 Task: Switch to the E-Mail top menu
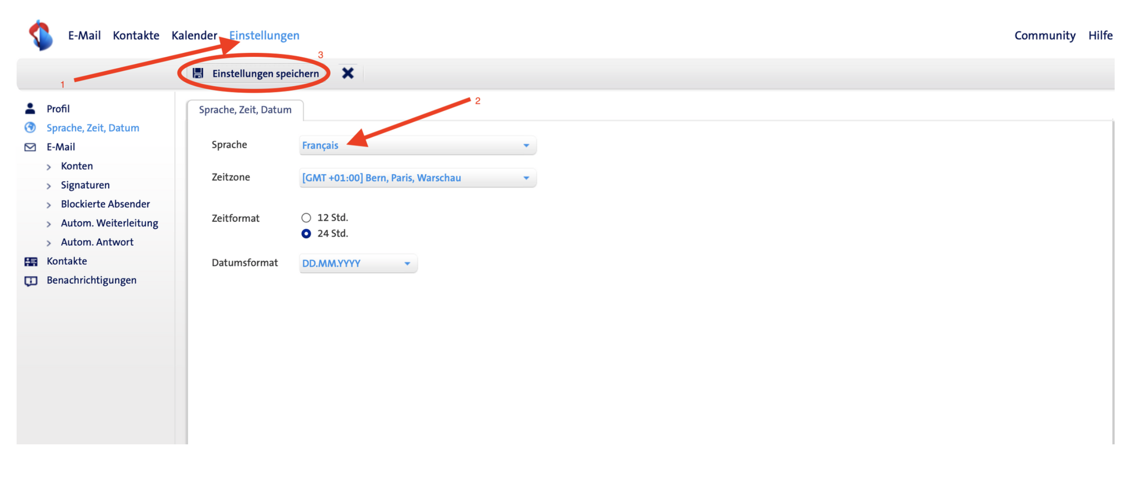tap(84, 36)
